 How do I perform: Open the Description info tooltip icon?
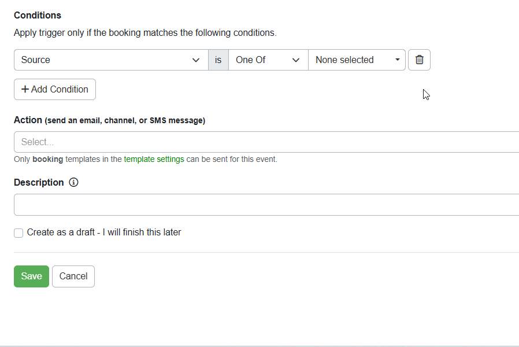(73, 182)
